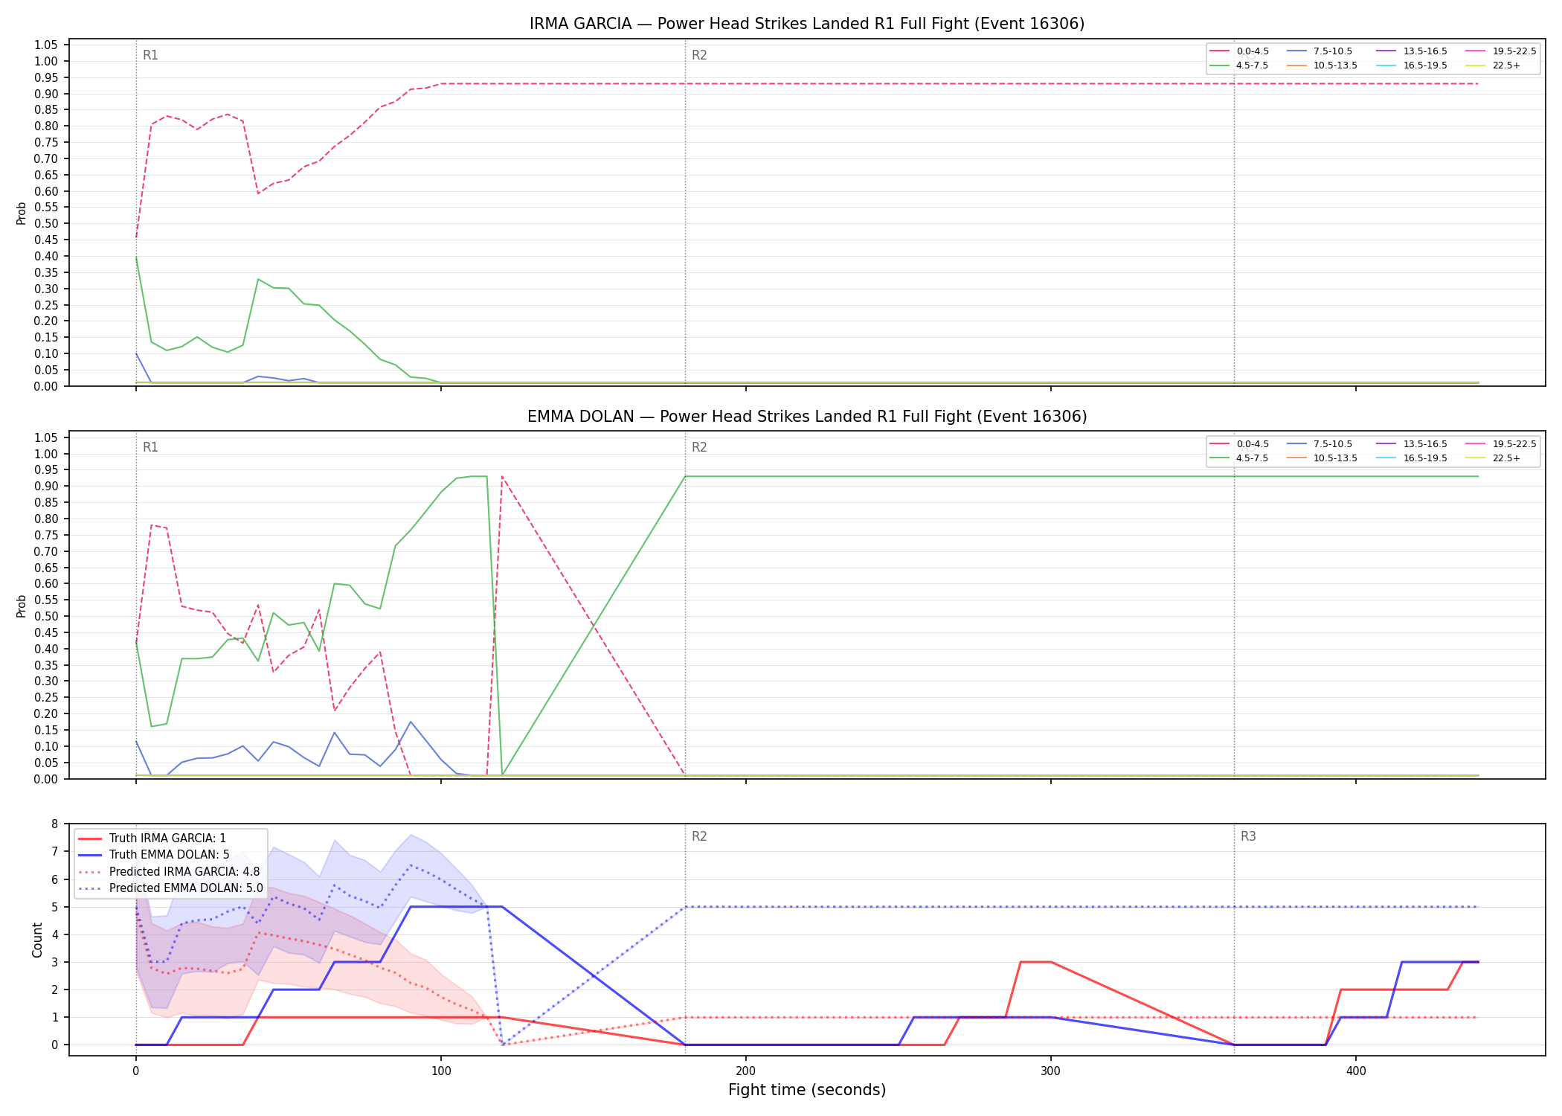
Task: Click the R2 round label in the EMMA DOLAN chart
Action: click(x=699, y=447)
